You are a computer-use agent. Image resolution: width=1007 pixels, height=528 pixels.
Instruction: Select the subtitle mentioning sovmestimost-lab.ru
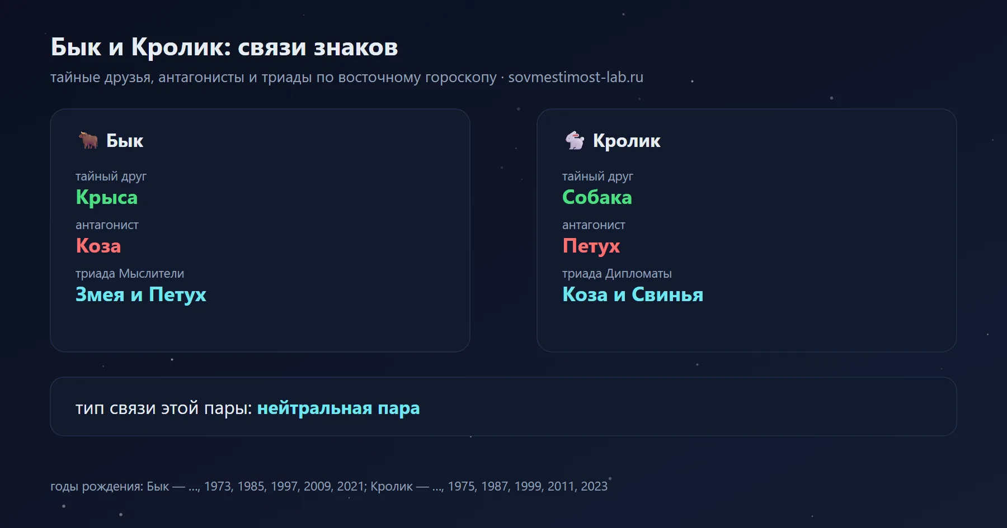click(347, 77)
